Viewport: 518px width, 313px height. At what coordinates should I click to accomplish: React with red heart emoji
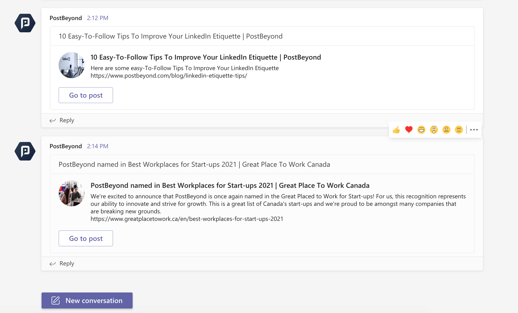coord(409,130)
